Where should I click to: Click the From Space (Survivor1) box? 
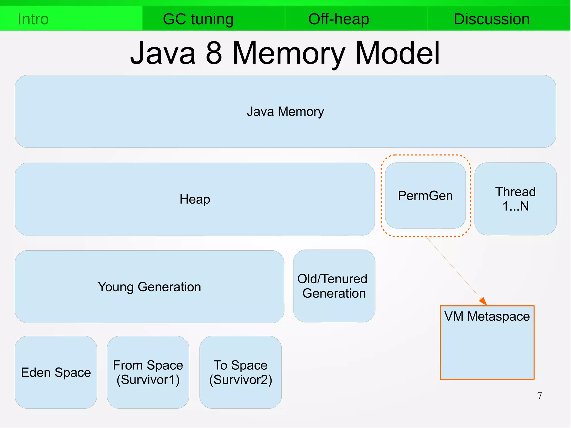(148, 372)
